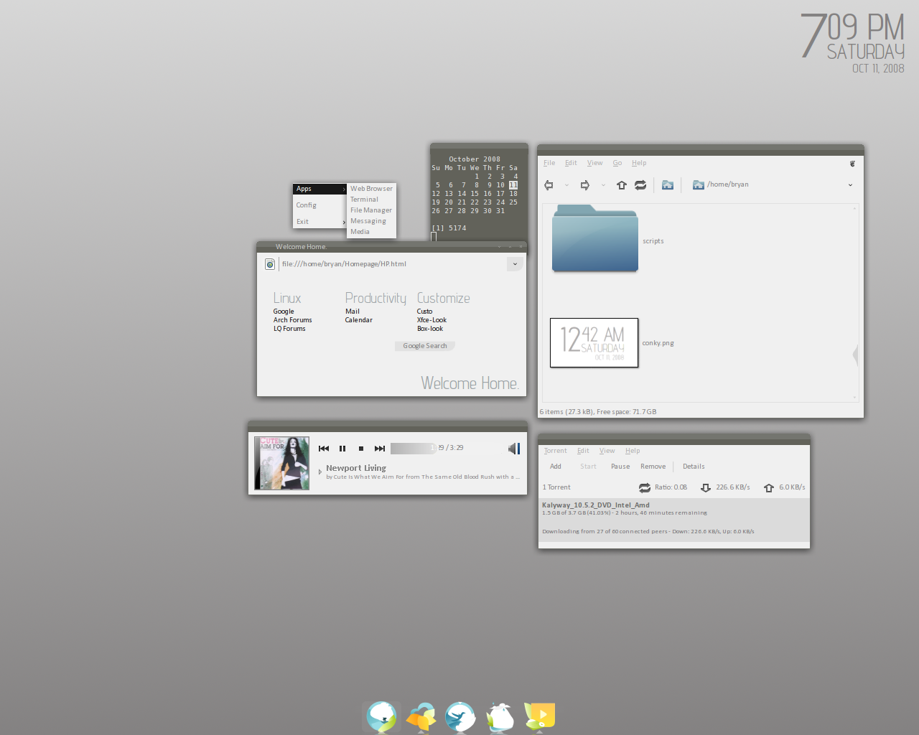Pause the playing song

342,449
